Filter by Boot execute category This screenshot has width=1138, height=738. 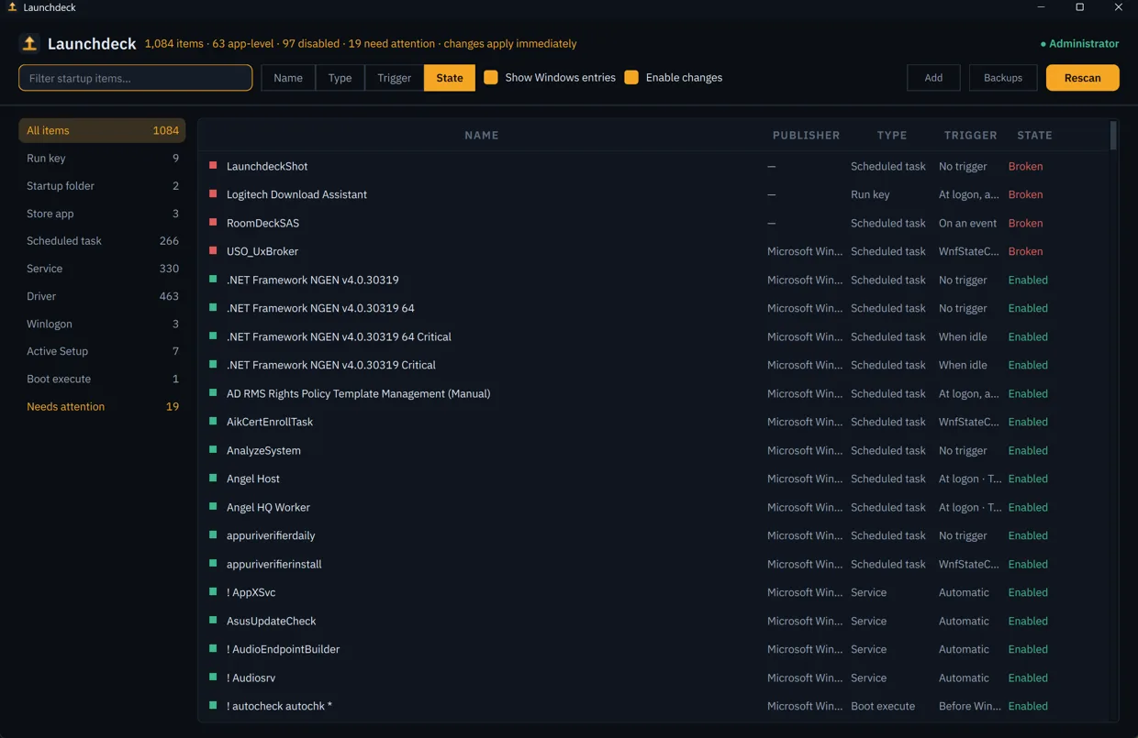(x=102, y=379)
